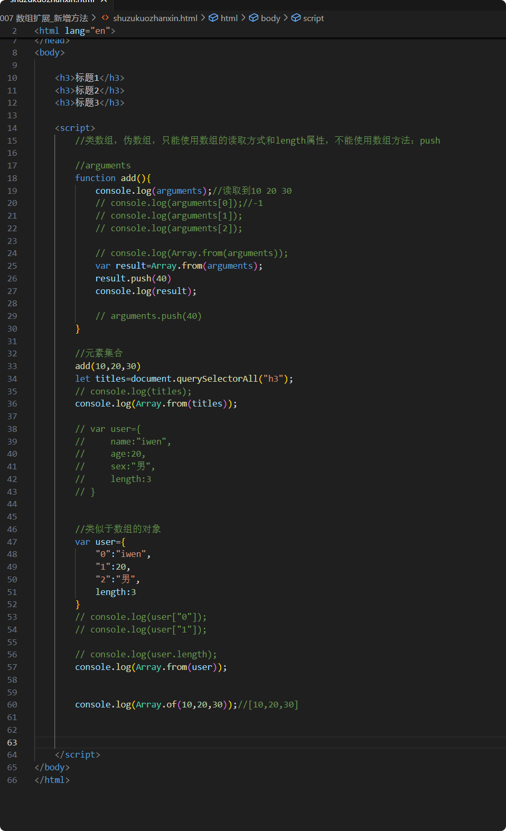Click the commented console.log(arguments[2]) line
Image resolution: width=506 pixels, height=831 pixels.
coord(169,229)
